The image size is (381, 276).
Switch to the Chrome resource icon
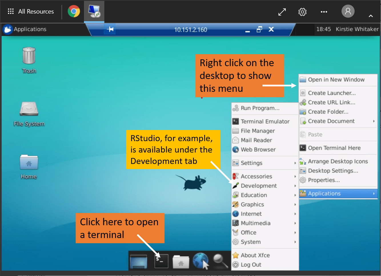[x=74, y=11]
